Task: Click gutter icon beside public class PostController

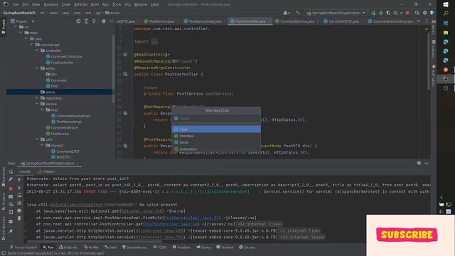Action: coord(125,74)
